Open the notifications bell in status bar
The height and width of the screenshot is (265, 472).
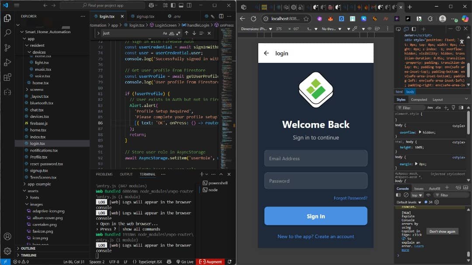230,262
